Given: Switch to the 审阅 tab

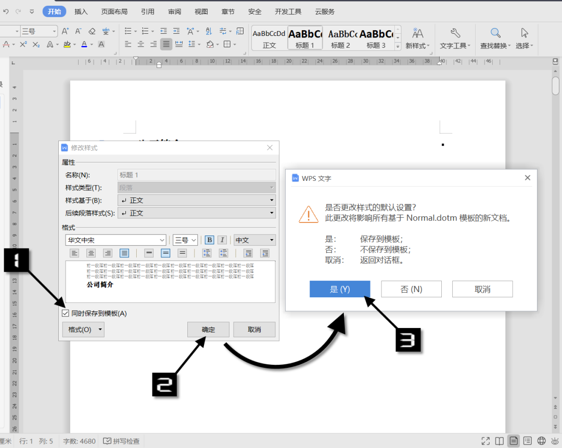Looking at the screenshot, I should (174, 11).
